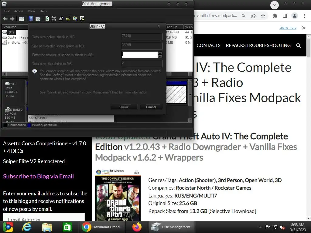Launch Internet Explorer from taskbar

[x=27, y=227]
